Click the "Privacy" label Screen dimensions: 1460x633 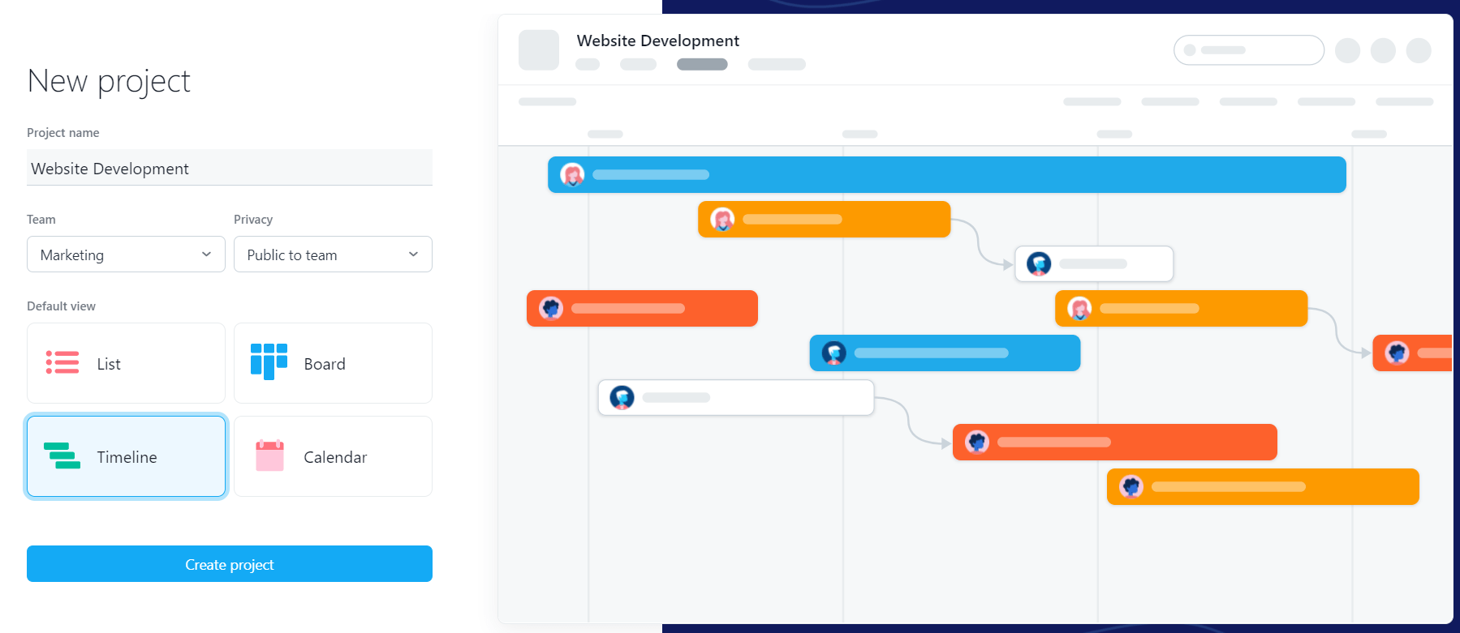[253, 220]
